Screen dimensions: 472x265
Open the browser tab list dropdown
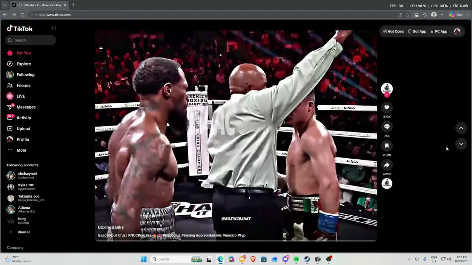pos(4,5)
